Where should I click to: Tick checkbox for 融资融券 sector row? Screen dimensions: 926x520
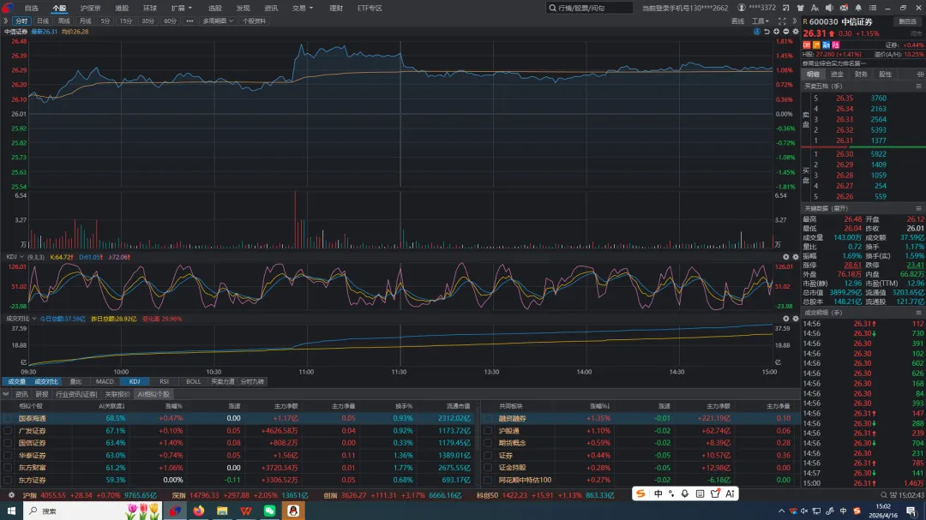(488, 418)
